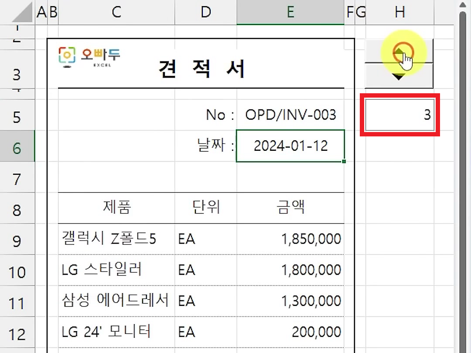Click EA unit in LG 스타일러 row
The image size is (471, 353).
[x=187, y=271]
